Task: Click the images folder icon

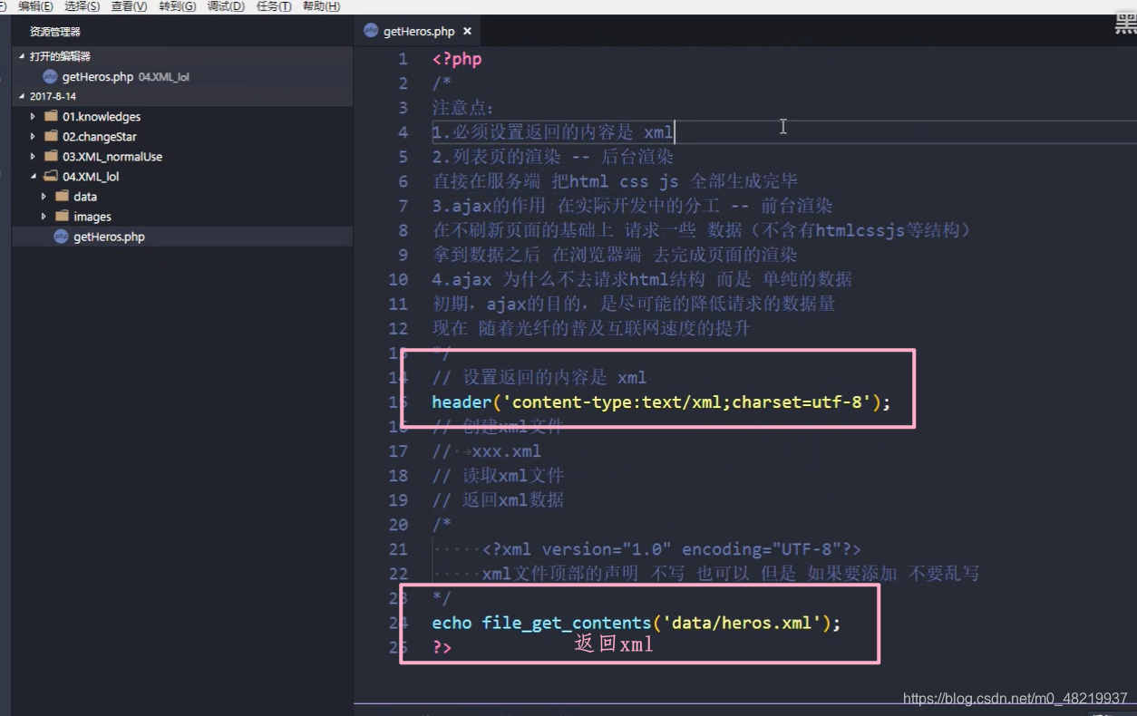Action: pos(62,217)
